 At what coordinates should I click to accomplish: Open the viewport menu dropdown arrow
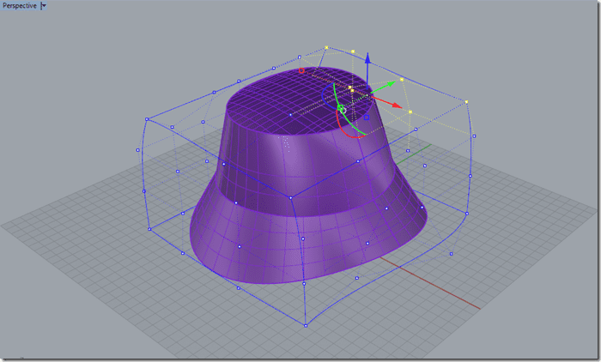pyautogui.click(x=44, y=5)
